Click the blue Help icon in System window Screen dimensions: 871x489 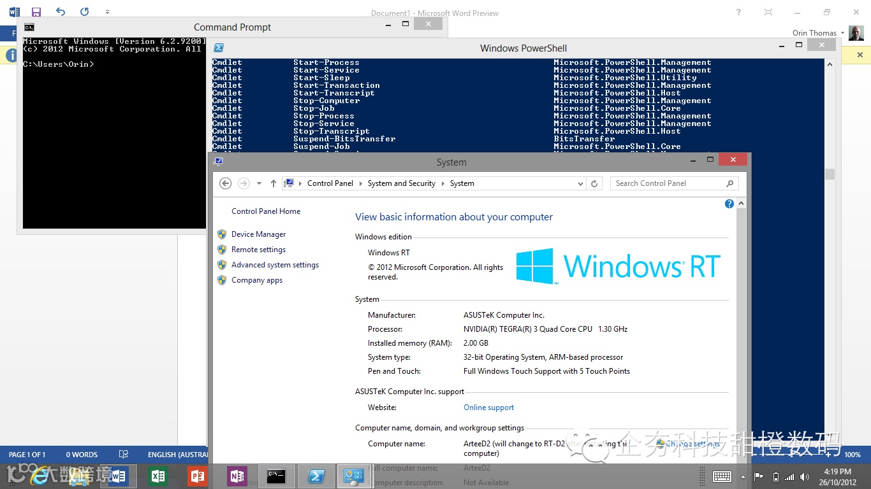pyautogui.click(x=729, y=204)
